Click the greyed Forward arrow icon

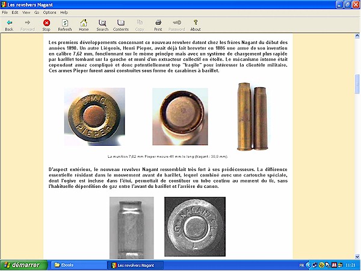pos(28,23)
